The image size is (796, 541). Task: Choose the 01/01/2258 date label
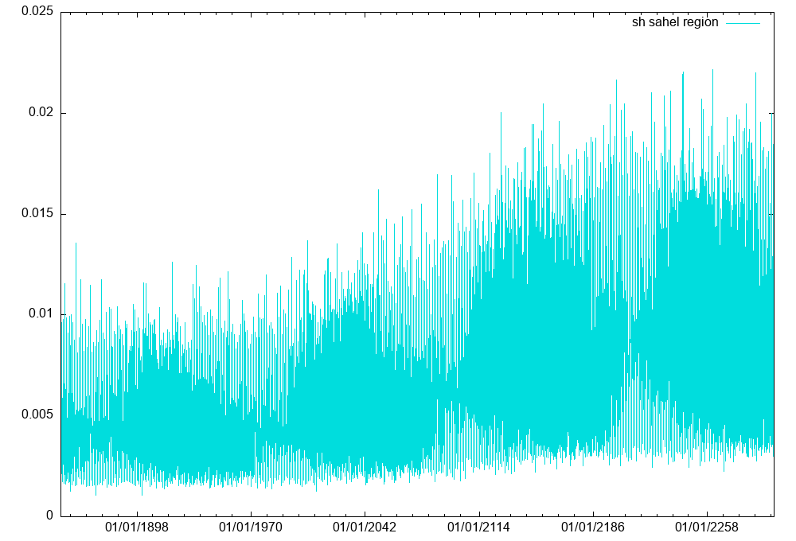pyautogui.click(x=708, y=527)
